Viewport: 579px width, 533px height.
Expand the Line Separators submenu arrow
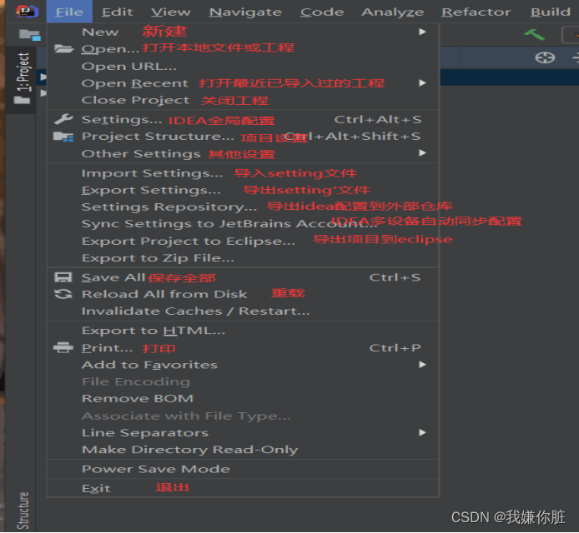(x=422, y=432)
